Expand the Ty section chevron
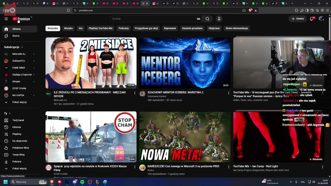This screenshot has height=186, width=331. [10, 113]
